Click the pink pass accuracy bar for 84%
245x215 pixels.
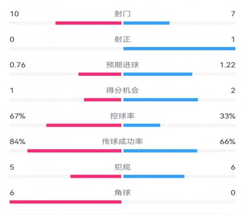(x=74, y=151)
